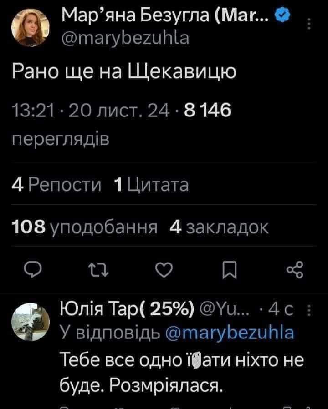View the 1 Цитата list
The image size is (328, 409).
[x=151, y=185]
